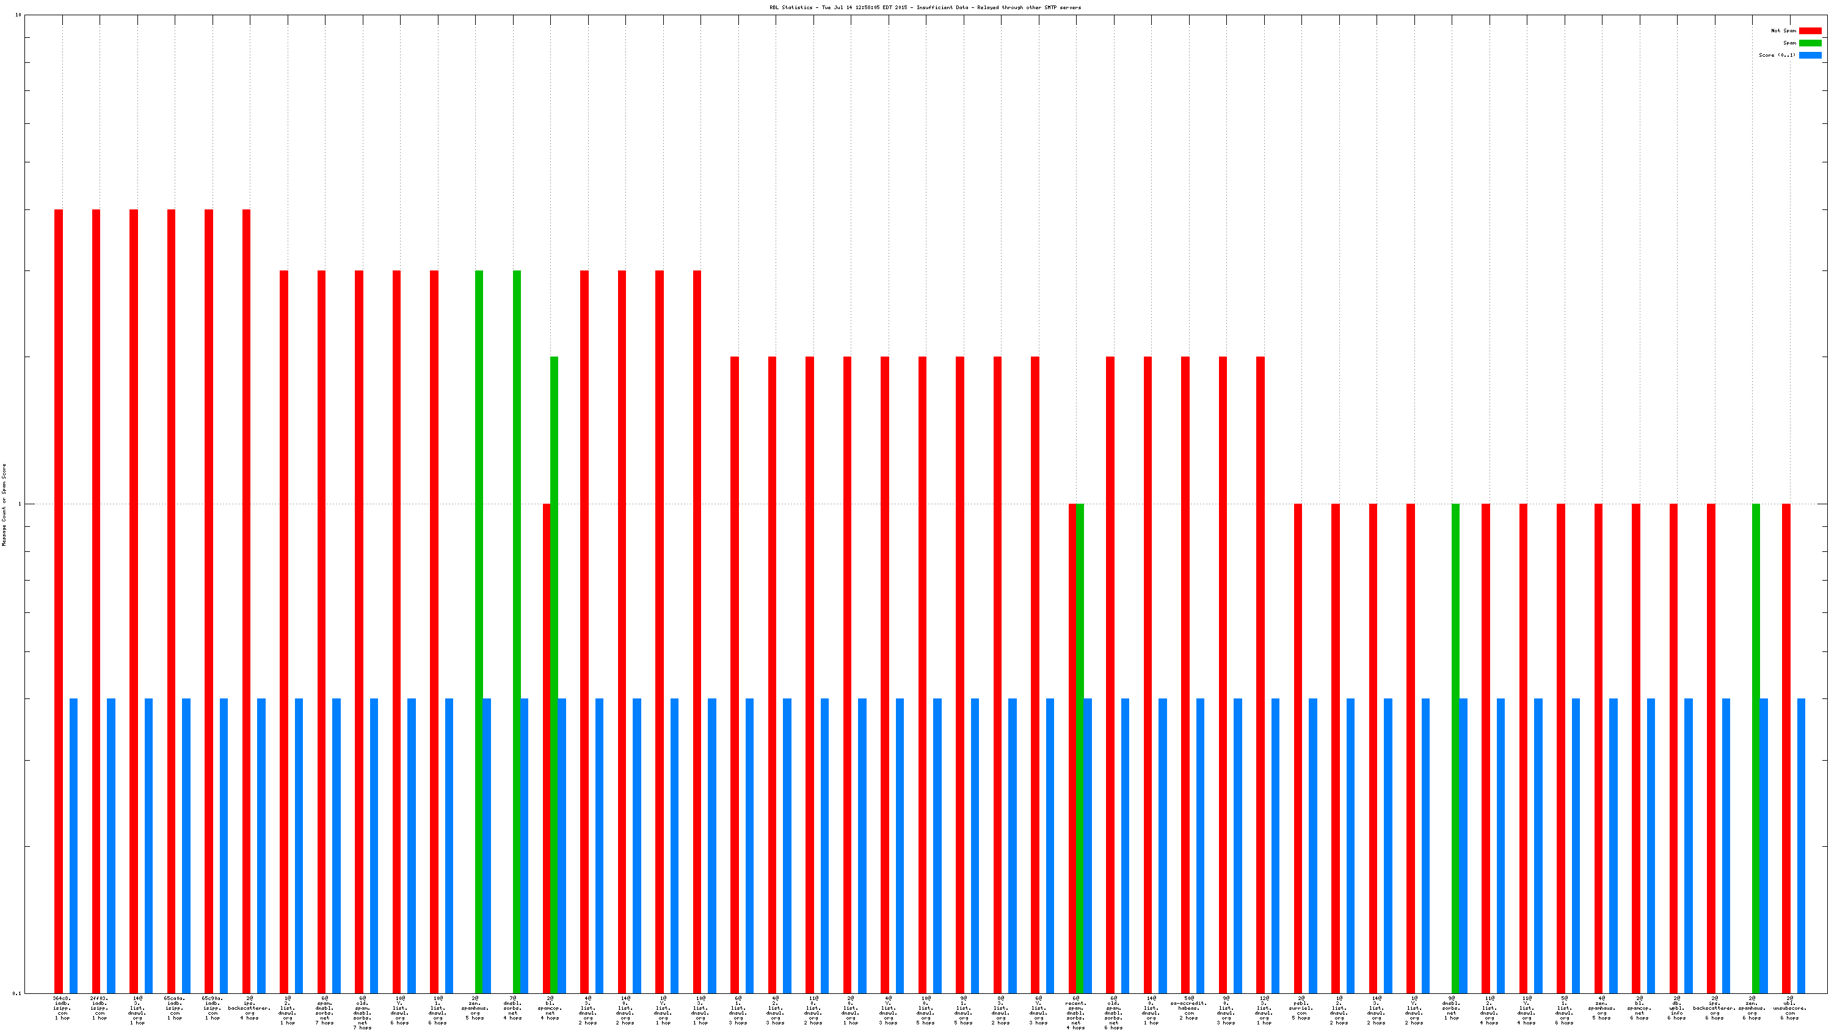1837x1033 pixels.
Task: Click the 364c8.iadb.isipp.com axis label
Action: pyautogui.click(x=62, y=1008)
